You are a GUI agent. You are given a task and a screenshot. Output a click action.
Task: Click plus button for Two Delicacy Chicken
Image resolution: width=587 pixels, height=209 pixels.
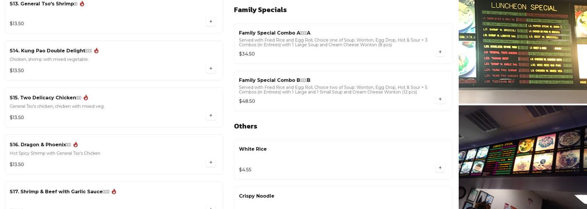(210, 115)
